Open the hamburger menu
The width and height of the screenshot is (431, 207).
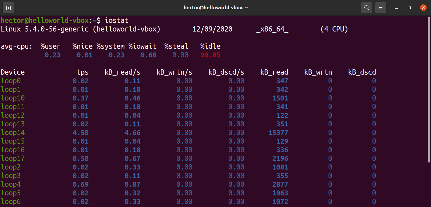(381, 7)
